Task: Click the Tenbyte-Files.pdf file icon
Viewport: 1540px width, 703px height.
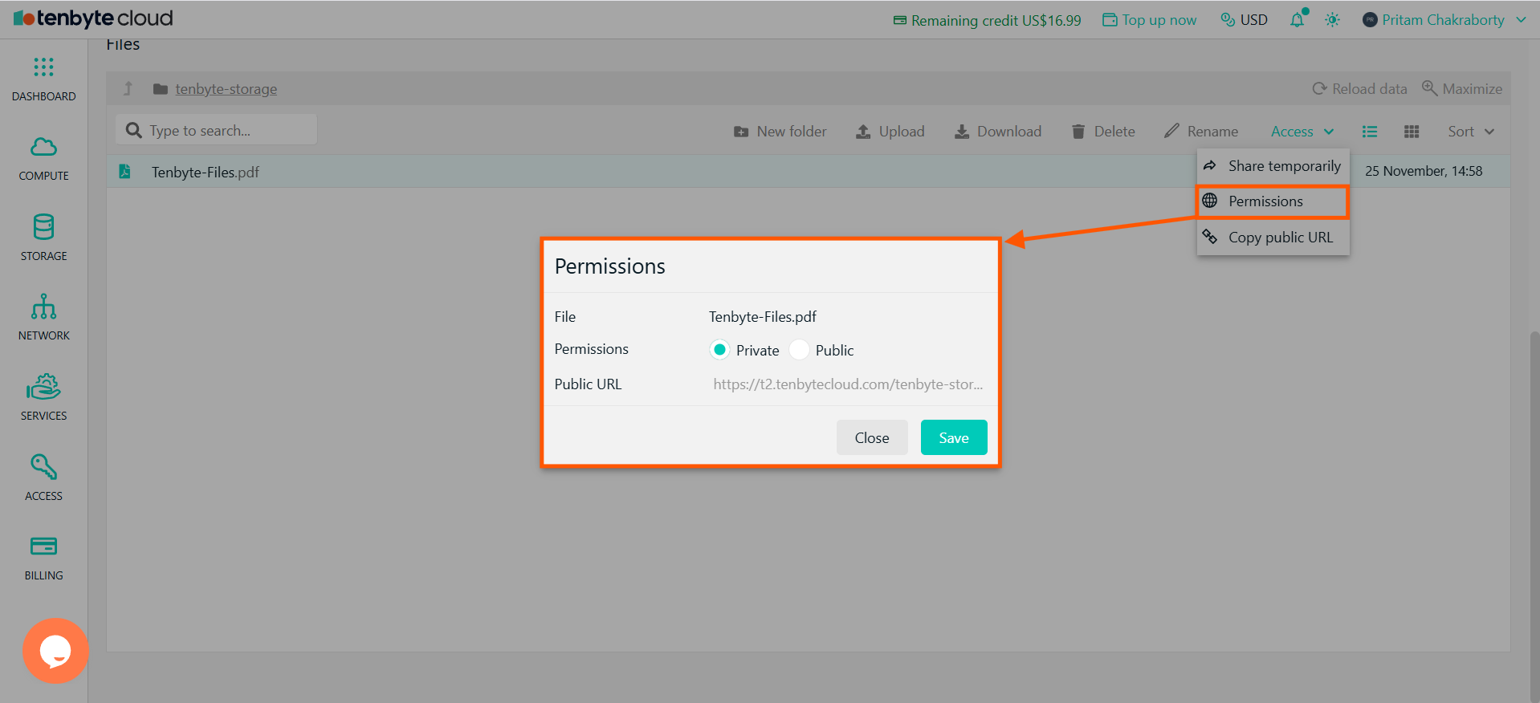Action: tap(124, 171)
